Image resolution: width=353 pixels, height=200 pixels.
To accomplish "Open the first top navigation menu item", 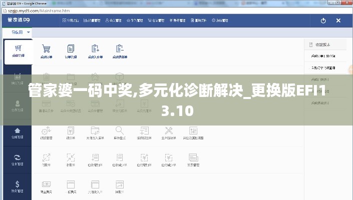I will click(70, 20).
